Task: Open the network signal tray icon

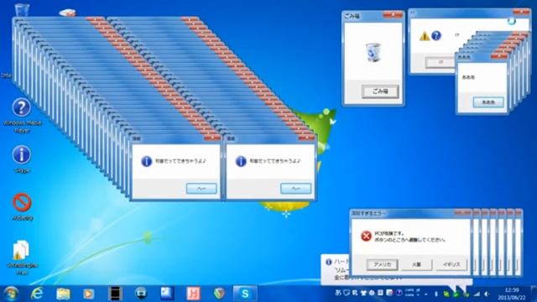Action: (477, 294)
